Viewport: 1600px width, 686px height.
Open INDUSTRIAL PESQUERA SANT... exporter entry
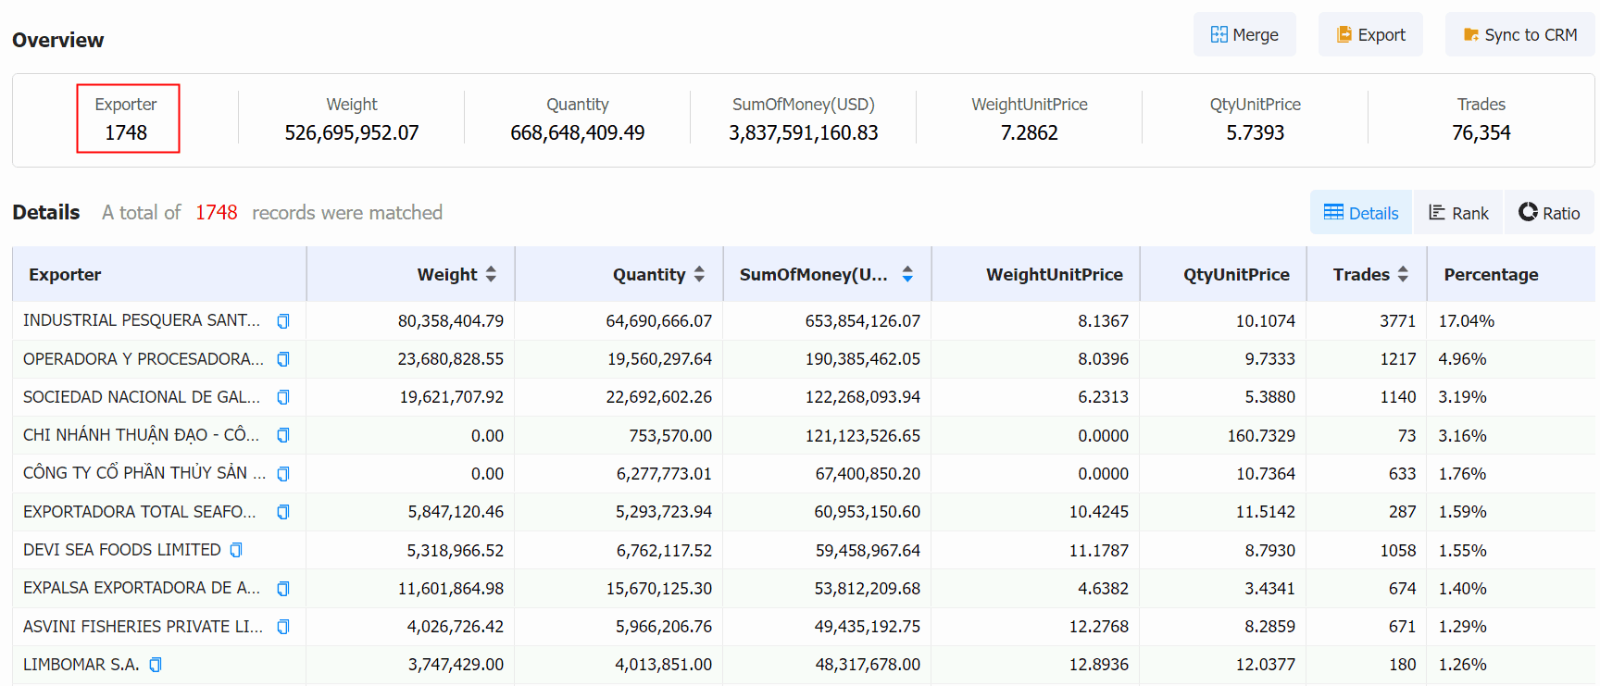(x=142, y=320)
